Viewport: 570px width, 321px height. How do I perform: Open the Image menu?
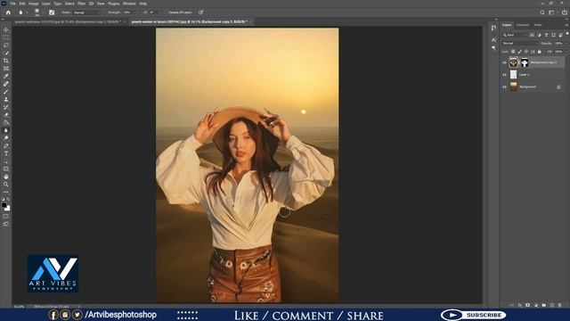coord(34,4)
